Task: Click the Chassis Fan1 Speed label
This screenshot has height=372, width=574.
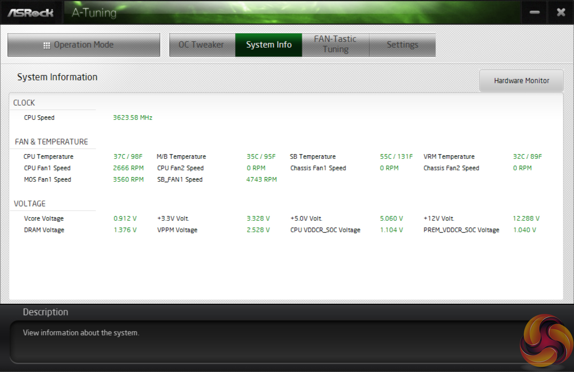Action: point(318,168)
